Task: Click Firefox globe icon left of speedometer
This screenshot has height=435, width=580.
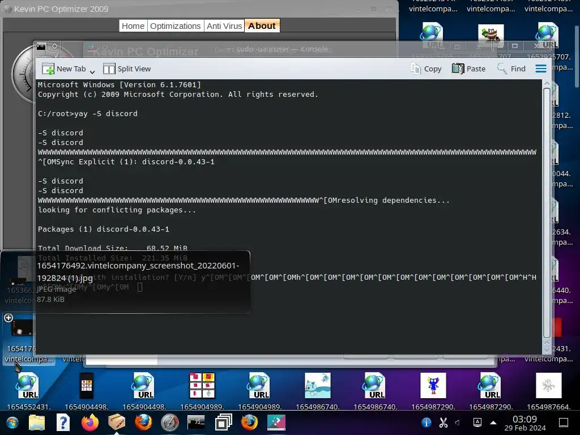Action: 143,423
